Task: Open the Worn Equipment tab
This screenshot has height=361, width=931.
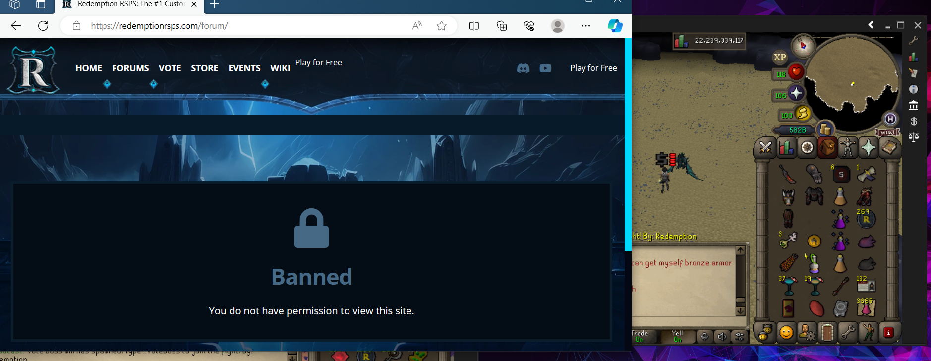Action: point(847,148)
